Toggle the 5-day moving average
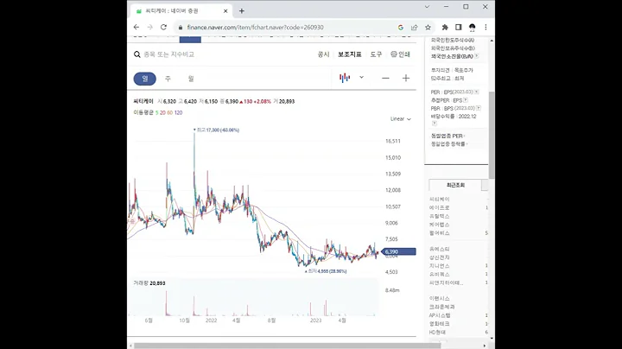 156,112
